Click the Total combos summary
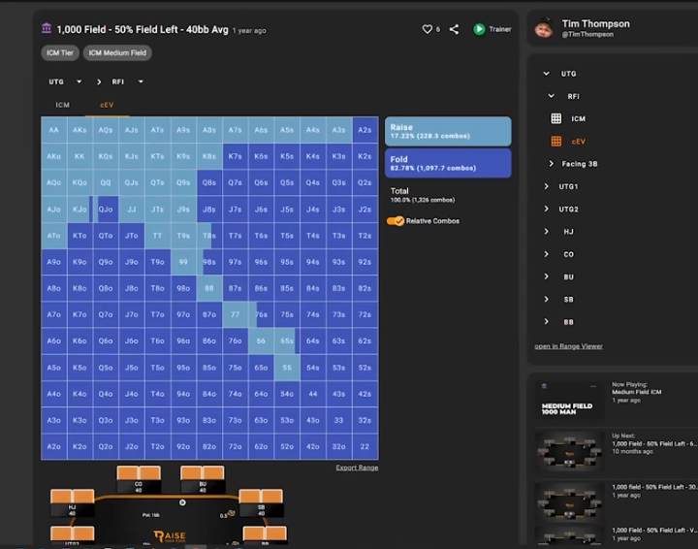Viewport: 698px width, 549px height. click(423, 195)
